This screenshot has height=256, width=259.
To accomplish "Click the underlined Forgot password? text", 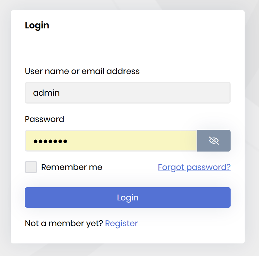I will click(x=194, y=167).
